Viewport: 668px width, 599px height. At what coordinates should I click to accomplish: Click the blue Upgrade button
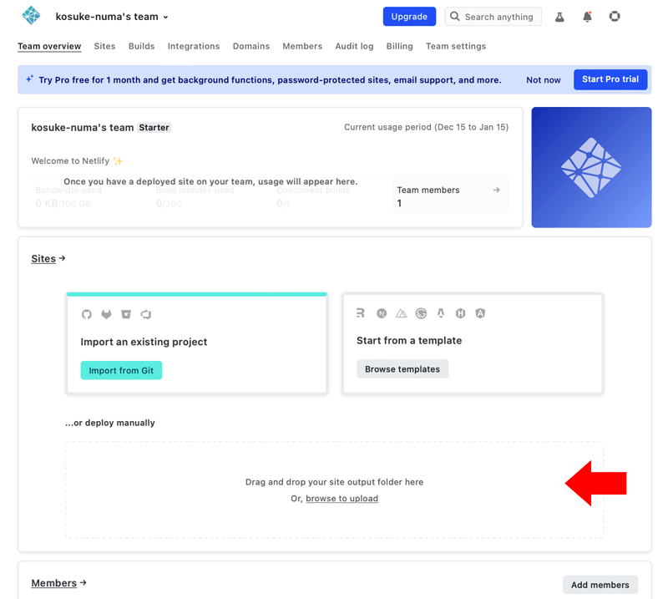409,17
